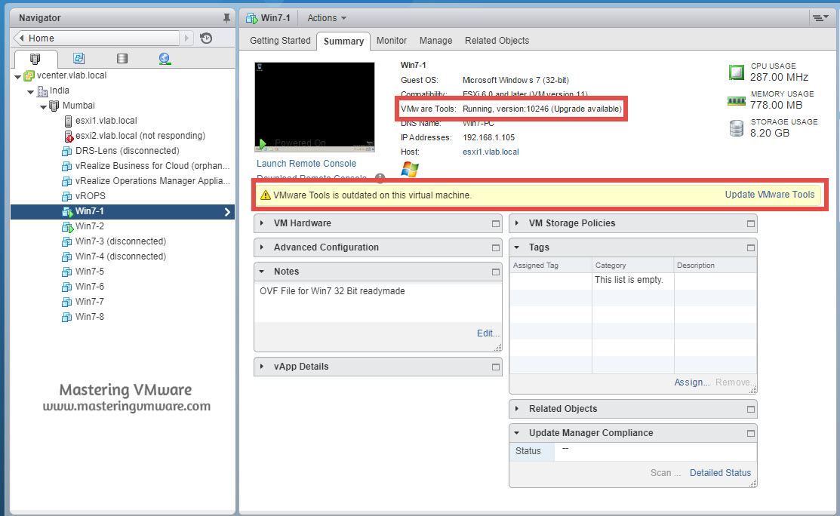Click the Win7-2 powered-on VM icon
Image resolution: width=840 pixels, height=516 pixels.
coord(67,227)
